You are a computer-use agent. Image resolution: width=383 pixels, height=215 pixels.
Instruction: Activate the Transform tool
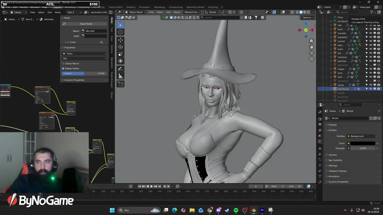(x=121, y=61)
